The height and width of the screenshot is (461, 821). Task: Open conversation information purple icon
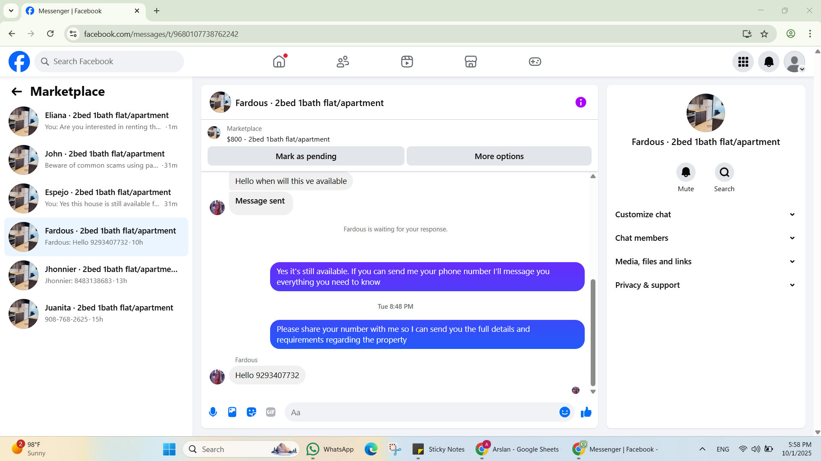pos(580,102)
